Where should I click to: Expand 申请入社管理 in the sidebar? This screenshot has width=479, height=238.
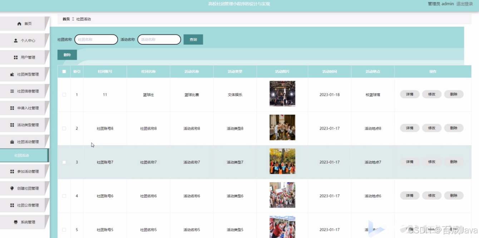pyautogui.click(x=24, y=108)
